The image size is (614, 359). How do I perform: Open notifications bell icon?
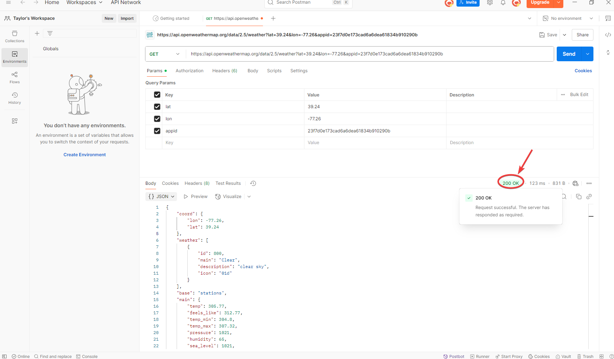tap(503, 3)
